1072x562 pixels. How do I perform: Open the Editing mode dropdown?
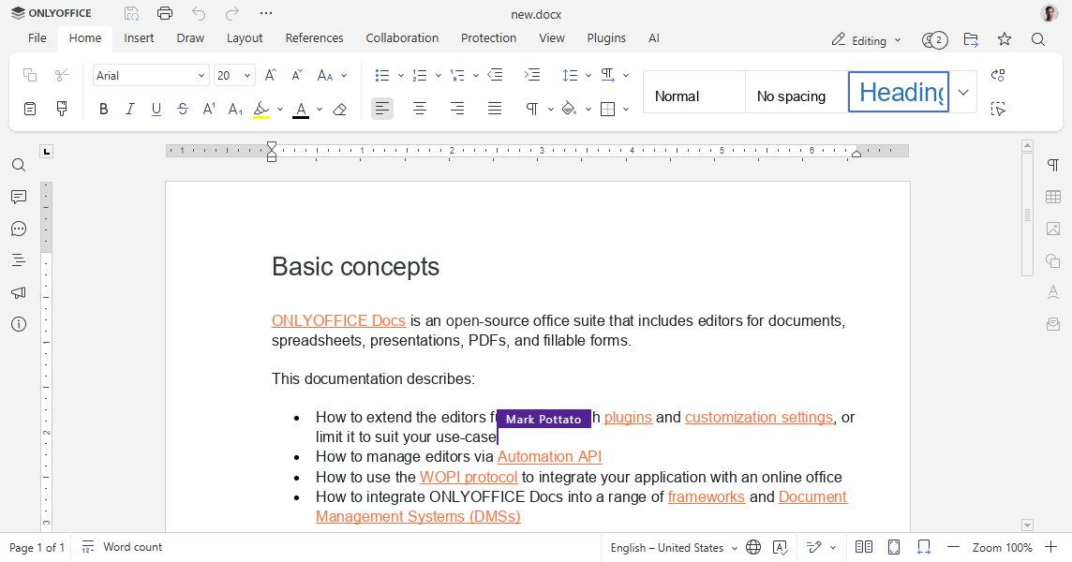pos(866,40)
